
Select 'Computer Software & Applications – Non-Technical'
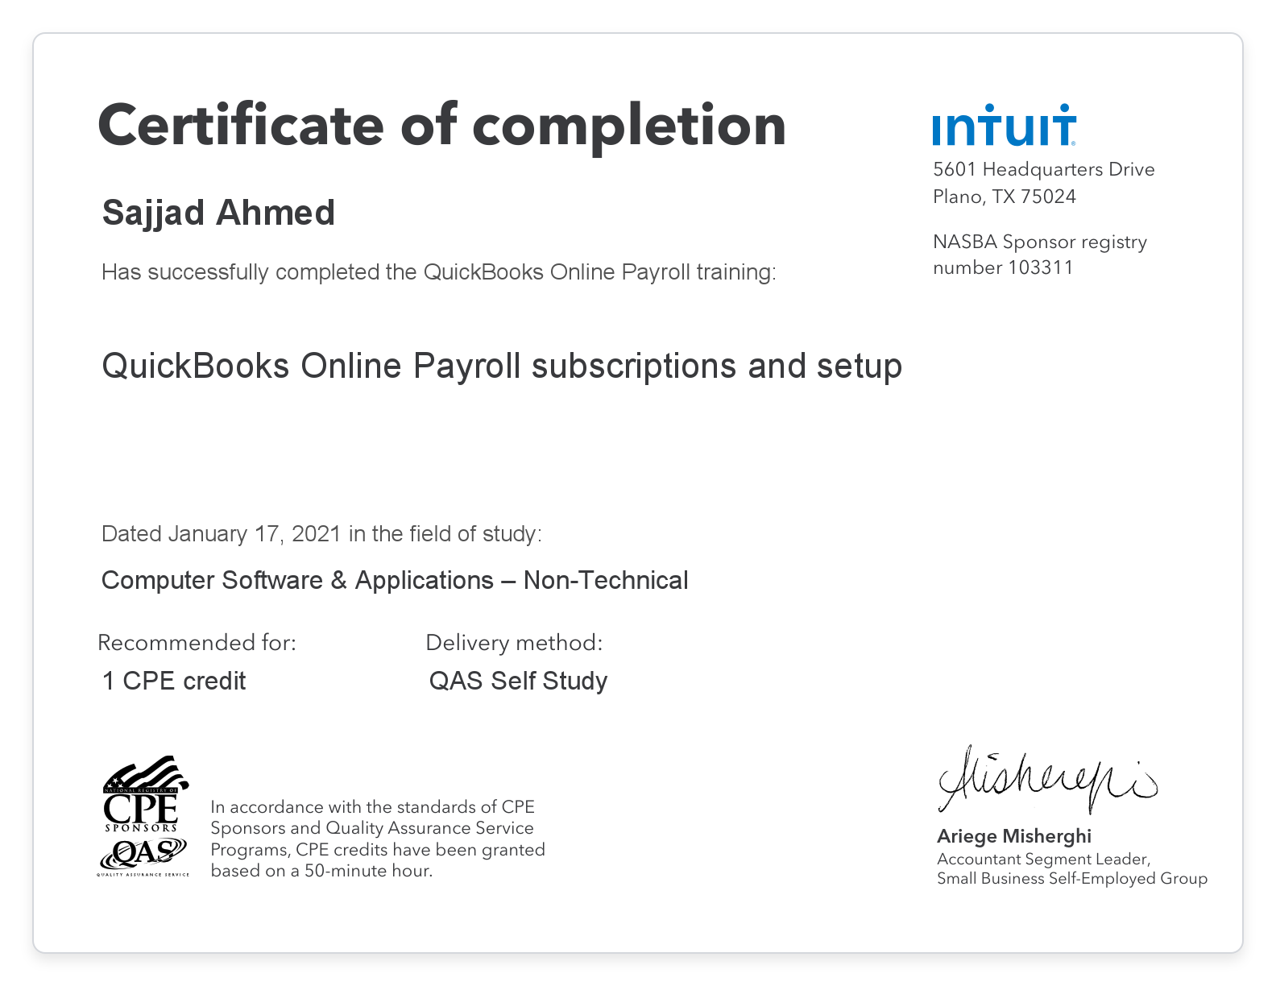tap(395, 580)
